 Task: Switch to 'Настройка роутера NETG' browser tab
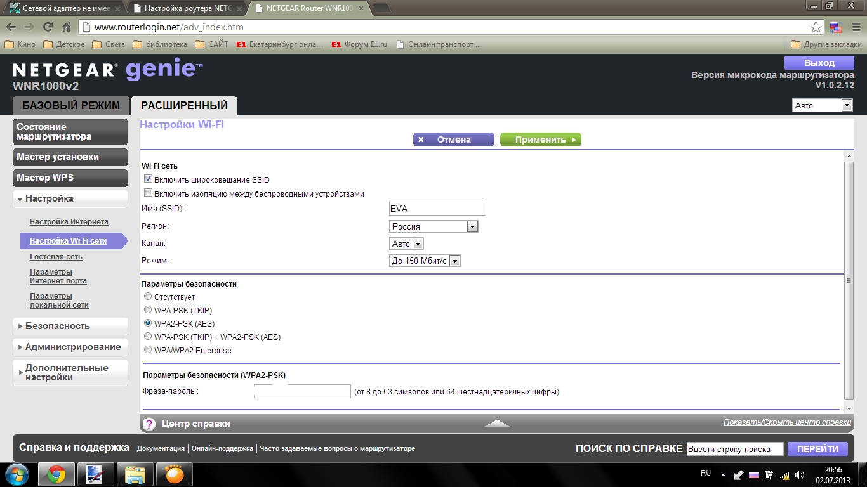pyautogui.click(x=187, y=9)
